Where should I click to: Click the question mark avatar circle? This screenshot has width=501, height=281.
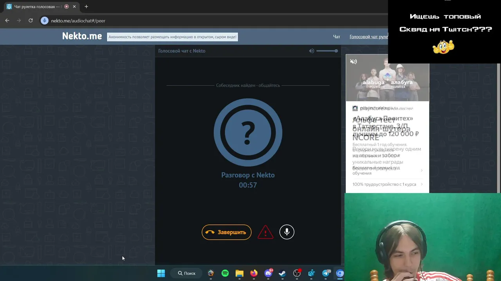(x=248, y=132)
